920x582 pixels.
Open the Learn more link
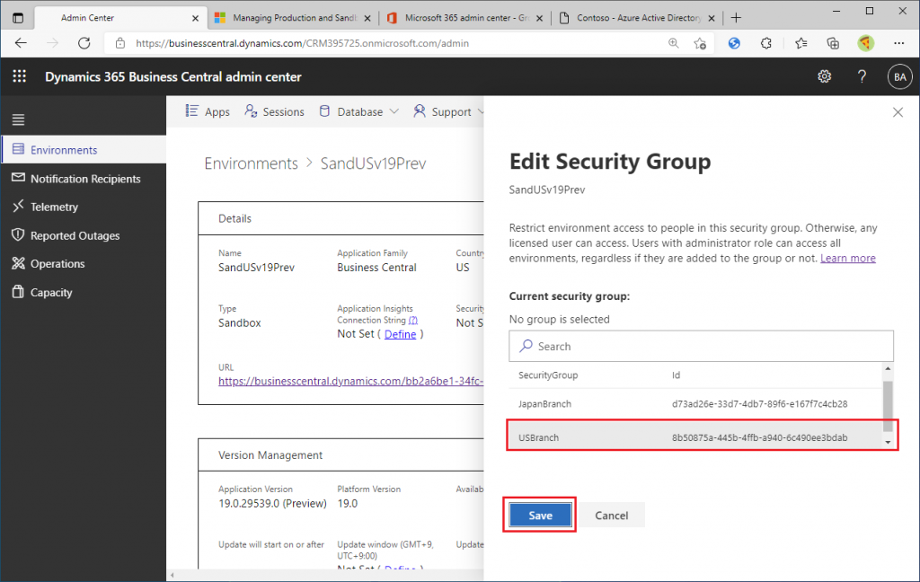click(848, 258)
